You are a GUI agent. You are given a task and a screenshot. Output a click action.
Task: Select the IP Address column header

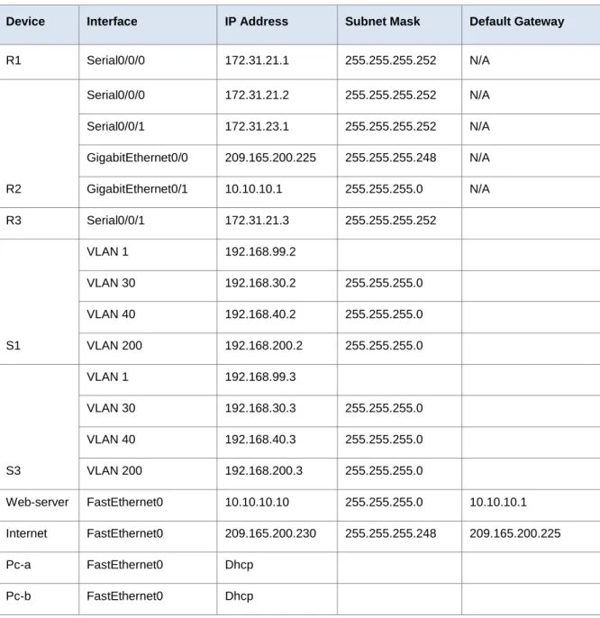pos(256,22)
